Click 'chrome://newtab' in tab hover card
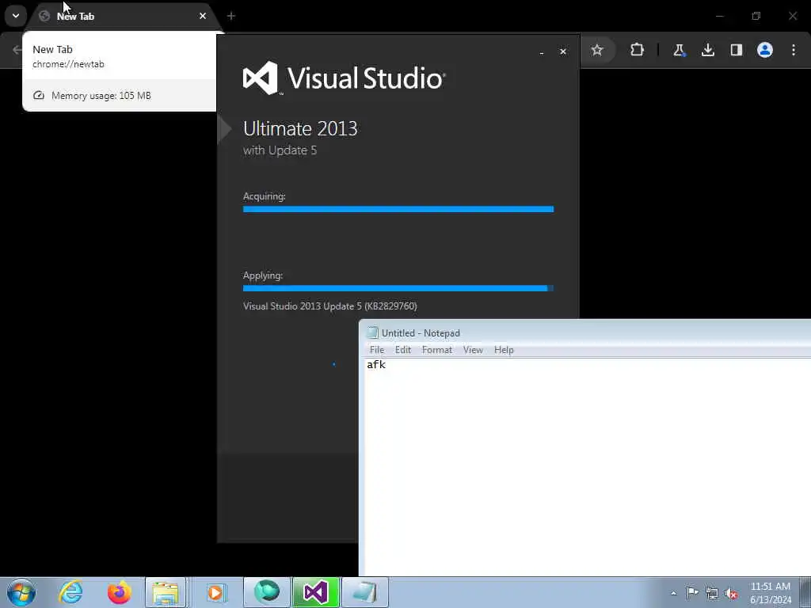 [x=68, y=64]
